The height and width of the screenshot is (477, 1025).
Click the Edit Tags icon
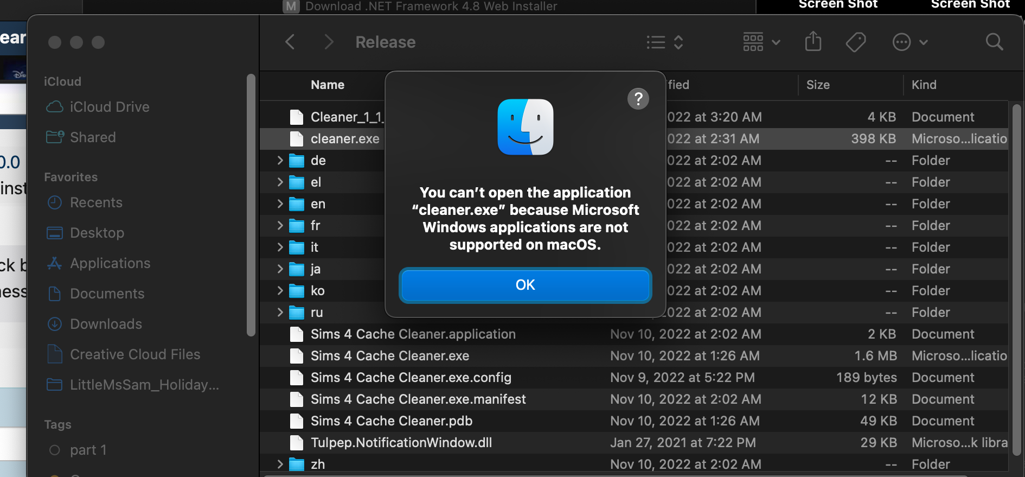click(856, 42)
